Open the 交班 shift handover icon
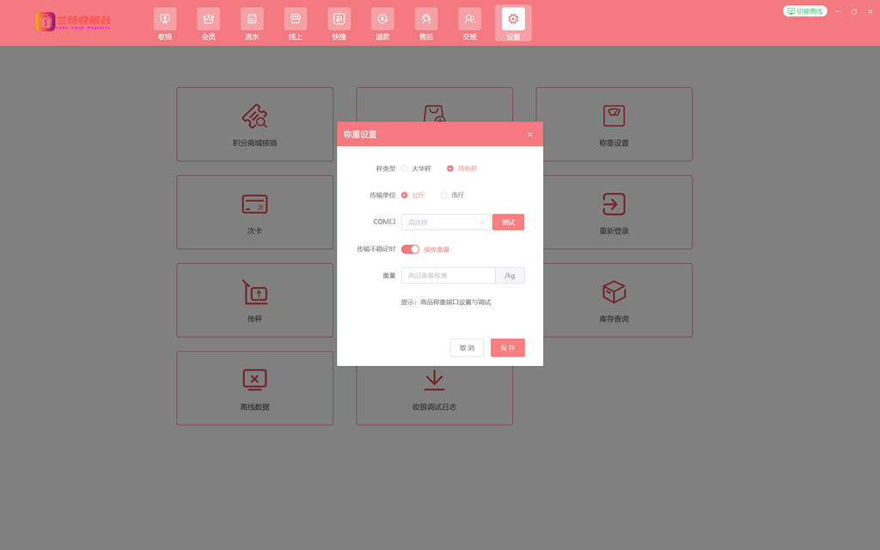This screenshot has height=550, width=880. tap(469, 19)
